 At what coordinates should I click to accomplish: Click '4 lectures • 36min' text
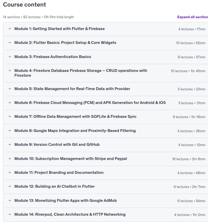point(191,131)
